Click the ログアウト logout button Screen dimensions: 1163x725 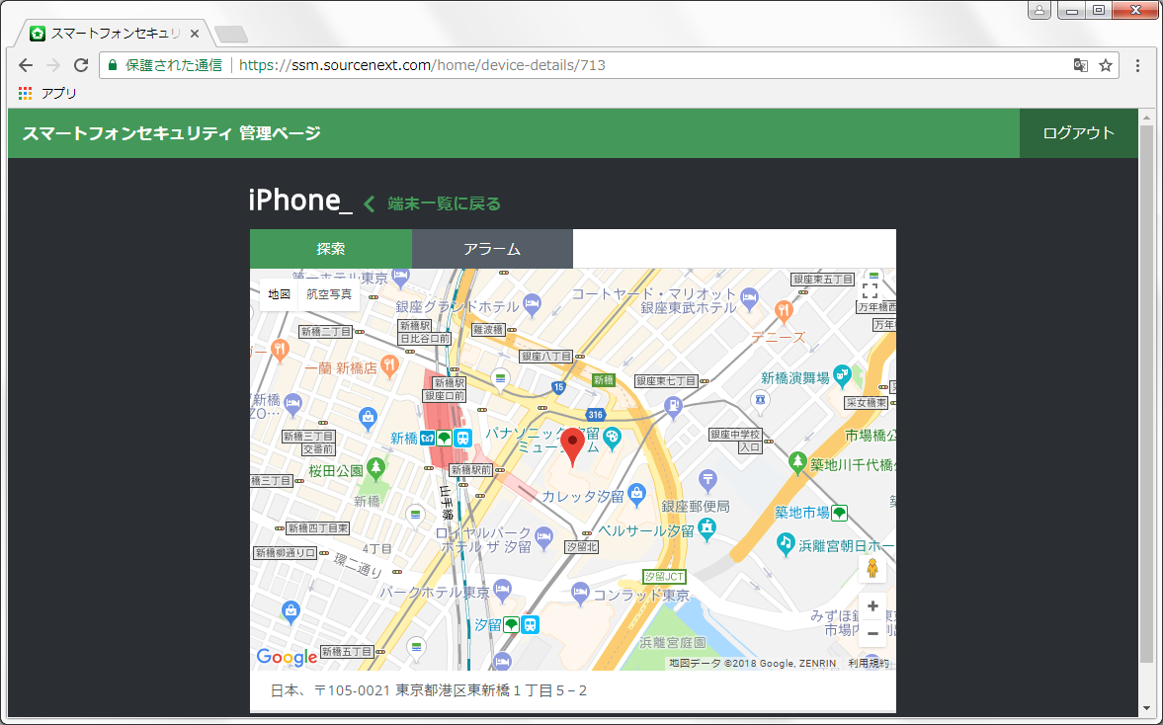pos(1078,133)
